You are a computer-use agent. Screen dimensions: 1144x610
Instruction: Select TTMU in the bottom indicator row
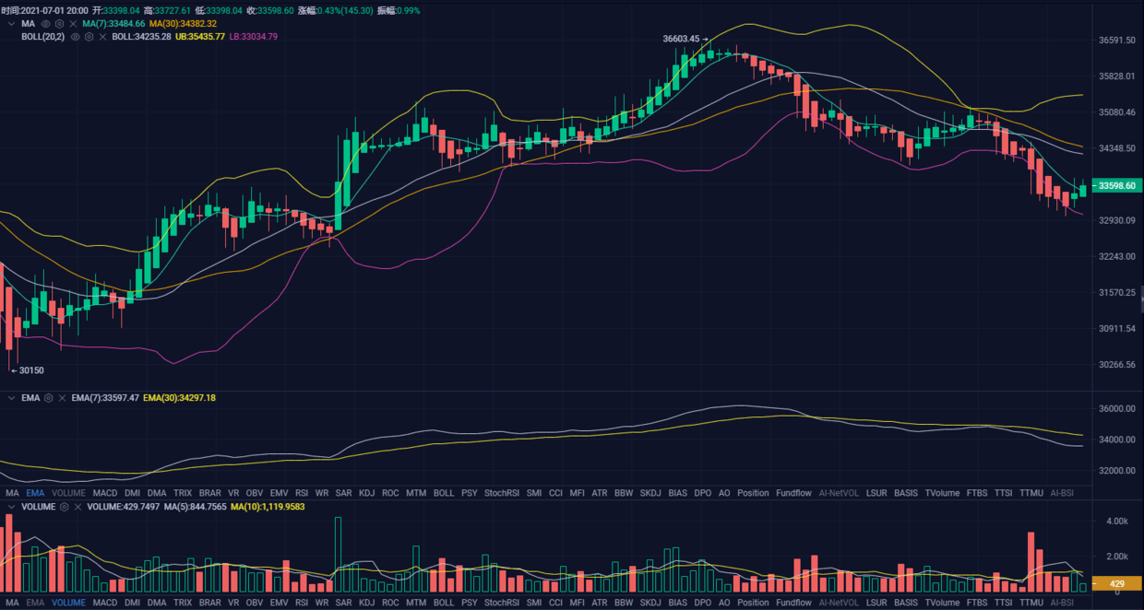tap(1031, 603)
